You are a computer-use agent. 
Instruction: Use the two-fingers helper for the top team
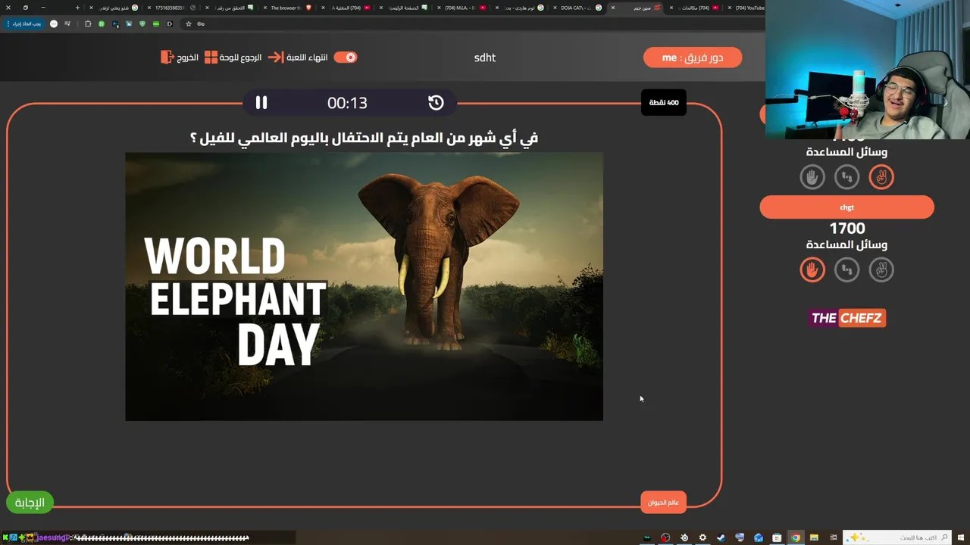click(881, 177)
